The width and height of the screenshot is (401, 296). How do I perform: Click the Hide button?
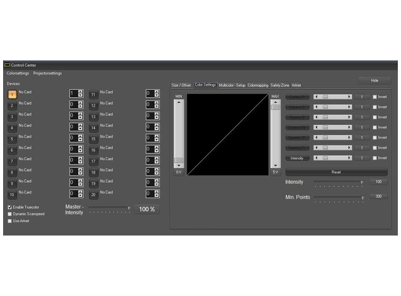375,81
